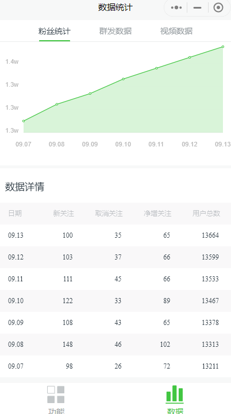This screenshot has height=414, width=231.
Task: Click total users value 13211
Action: pyautogui.click(x=210, y=366)
